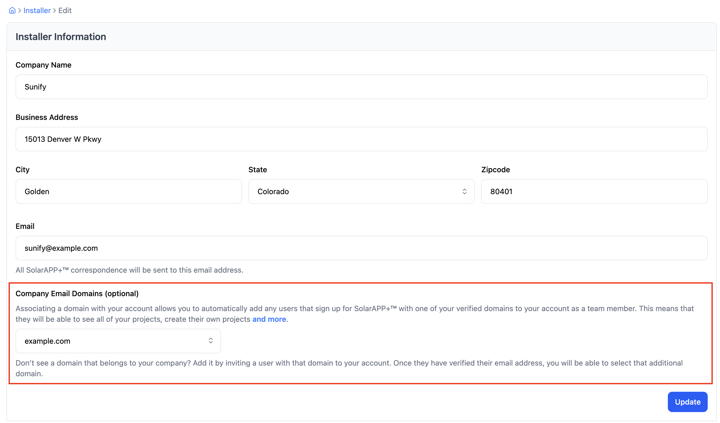Click the Company Email Domains (optional) label

pos(77,293)
